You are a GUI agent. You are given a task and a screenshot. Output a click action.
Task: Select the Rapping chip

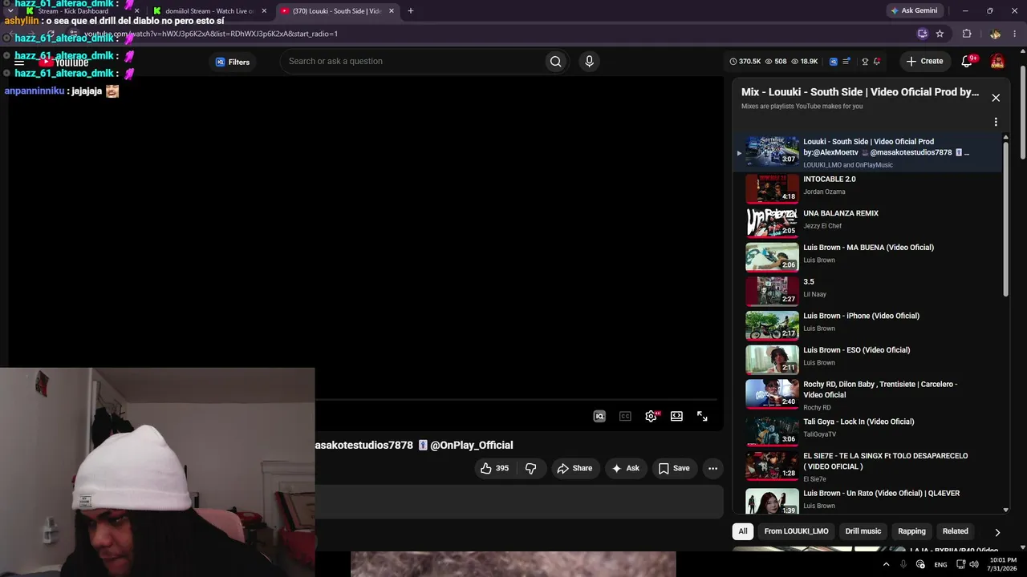[x=911, y=531]
